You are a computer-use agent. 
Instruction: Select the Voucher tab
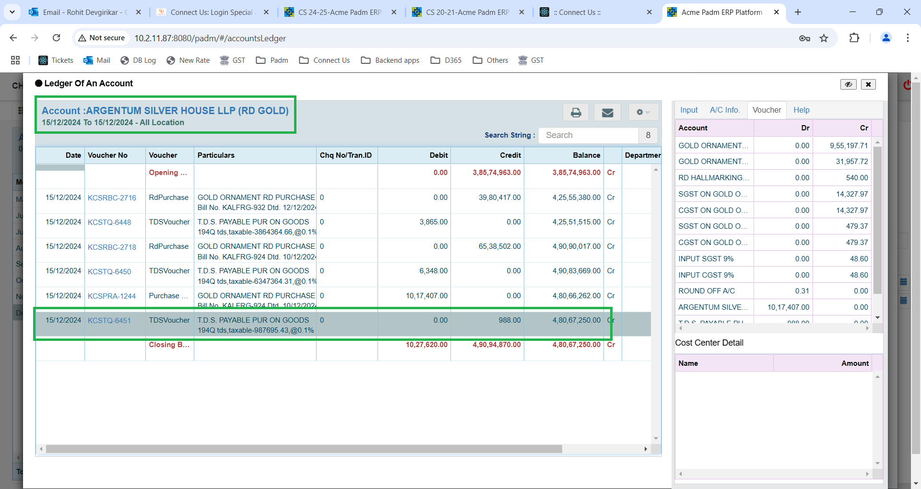click(767, 110)
